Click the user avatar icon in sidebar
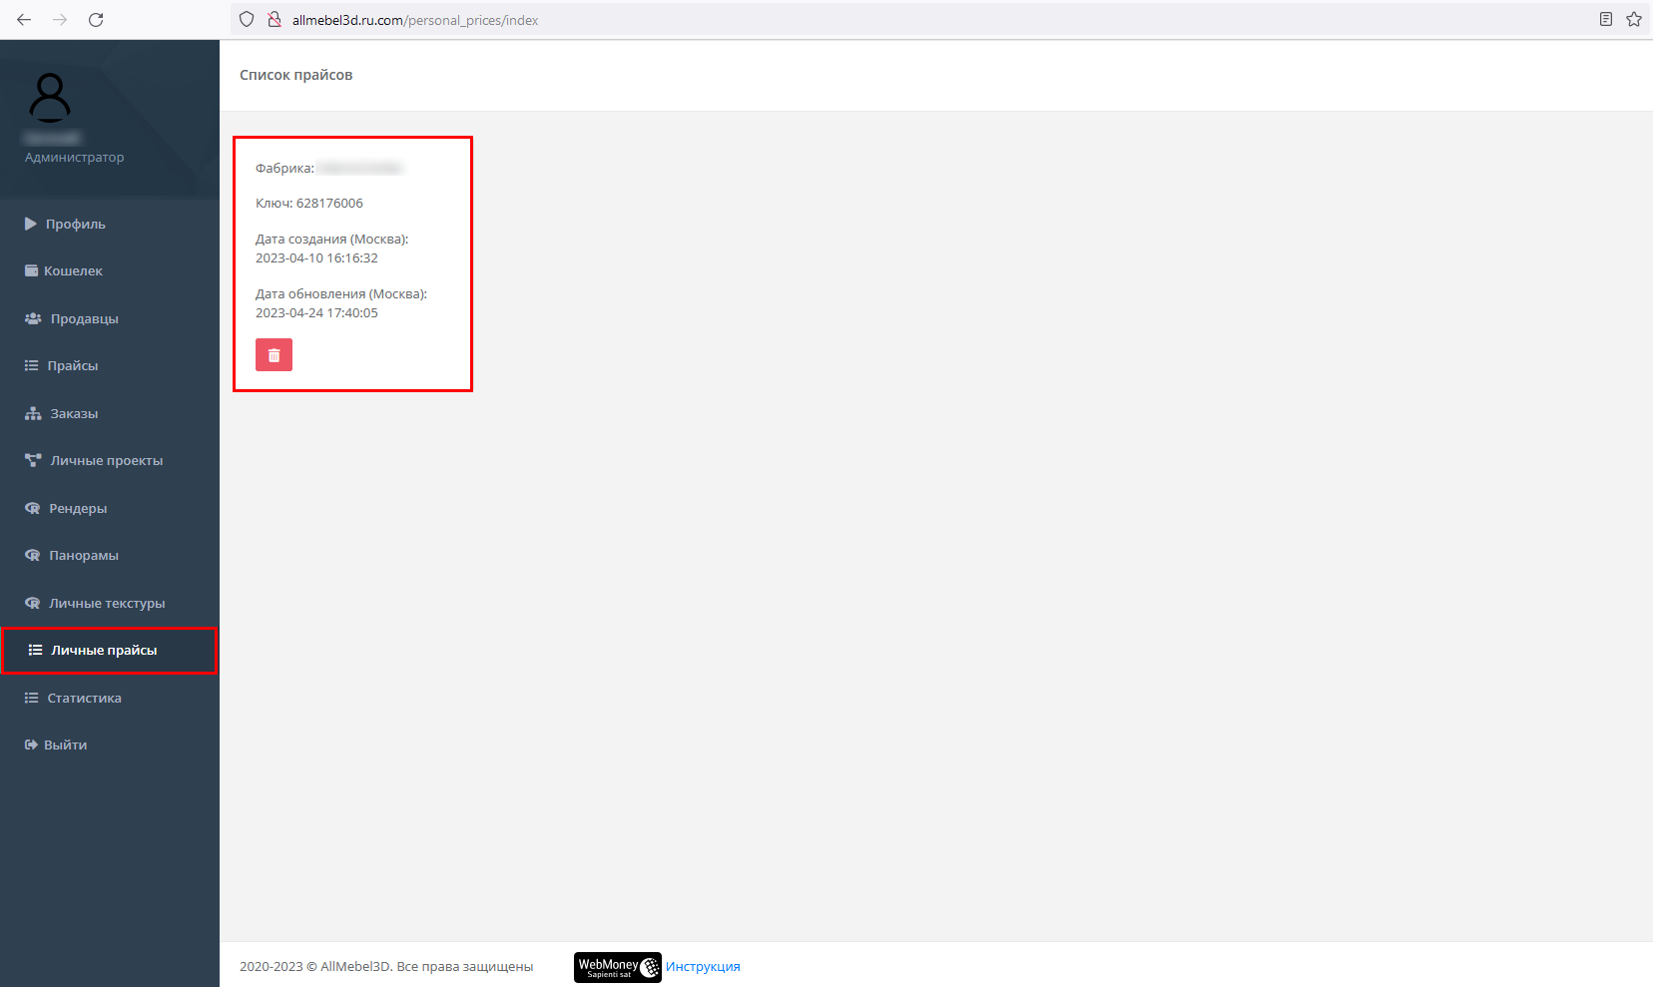This screenshot has width=1653, height=987. [50, 98]
